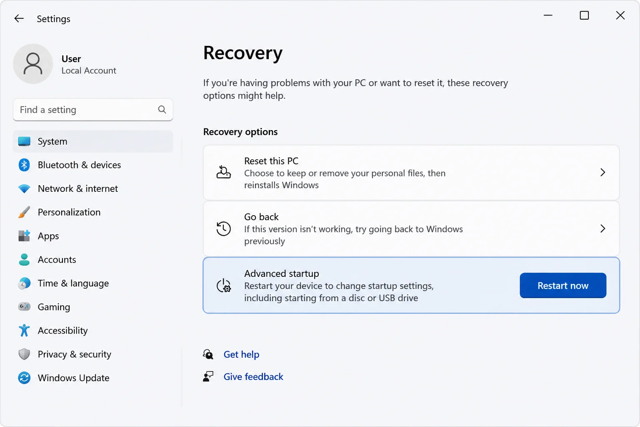Click the Advanced startup title text
Image resolution: width=640 pixels, height=427 pixels.
tap(282, 274)
